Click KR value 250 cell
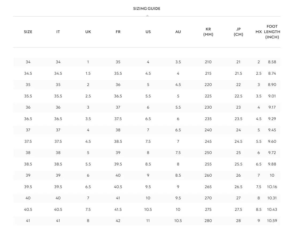The width and height of the screenshot is (305, 226). pyautogui.click(x=208, y=153)
